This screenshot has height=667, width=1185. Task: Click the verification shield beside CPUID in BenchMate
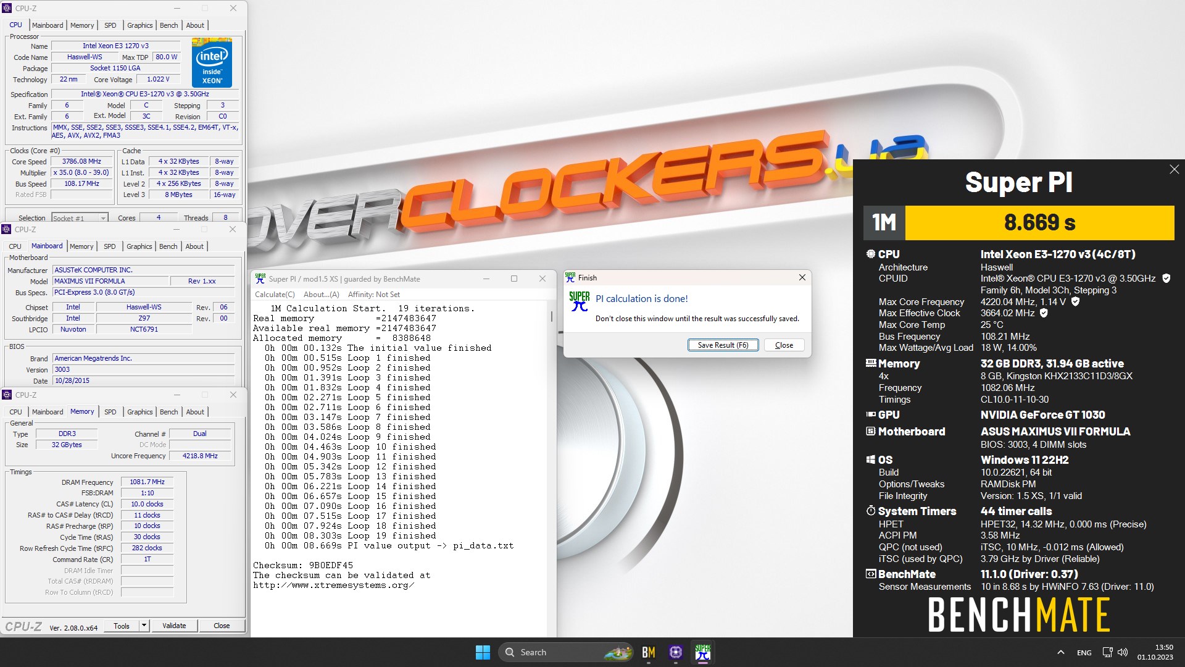pyautogui.click(x=1166, y=279)
